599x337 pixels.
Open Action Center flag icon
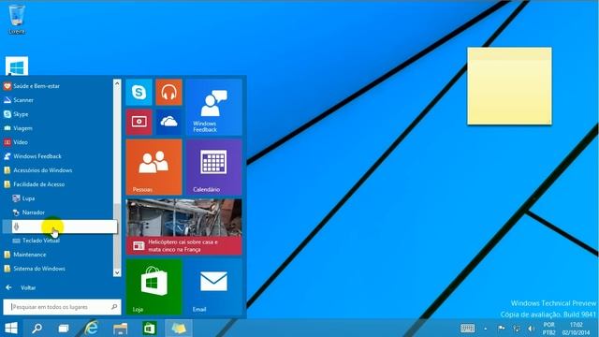(502, 329)
